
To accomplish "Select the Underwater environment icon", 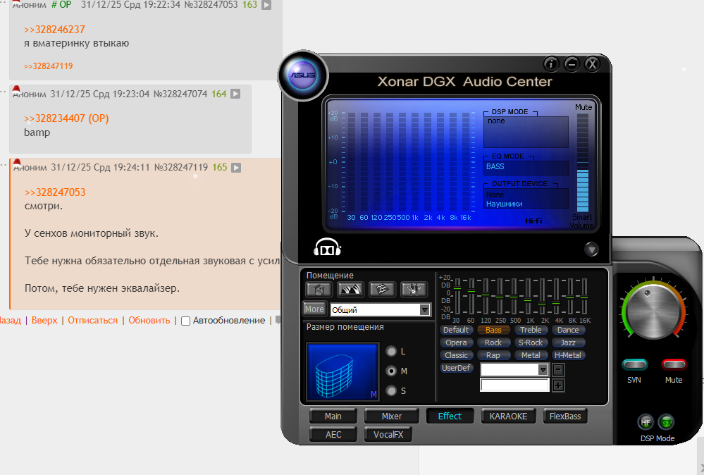I will pos(382,290).
